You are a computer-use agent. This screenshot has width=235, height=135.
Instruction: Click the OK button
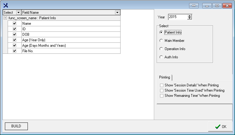(220, 126)
